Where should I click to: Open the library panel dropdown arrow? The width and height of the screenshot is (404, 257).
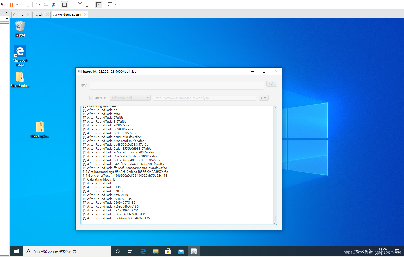[7, 19]
